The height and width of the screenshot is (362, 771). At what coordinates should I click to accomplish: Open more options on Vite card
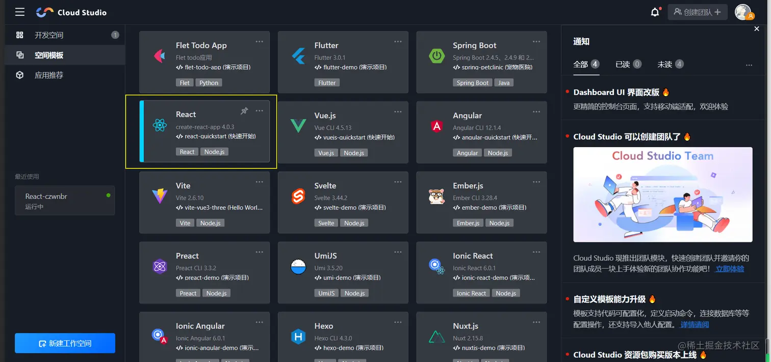click(260, 182)
